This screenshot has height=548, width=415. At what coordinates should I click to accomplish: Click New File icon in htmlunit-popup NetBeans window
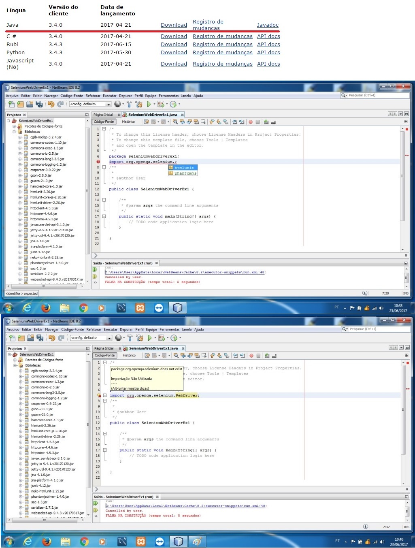[11, 104]
